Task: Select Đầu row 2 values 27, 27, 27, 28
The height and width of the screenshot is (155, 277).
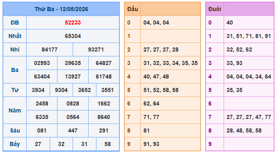Action: [x=161, y=49]
